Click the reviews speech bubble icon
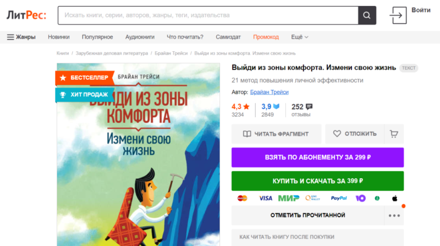The width and height of the screenshot is (440, 246). click(309, 107)
